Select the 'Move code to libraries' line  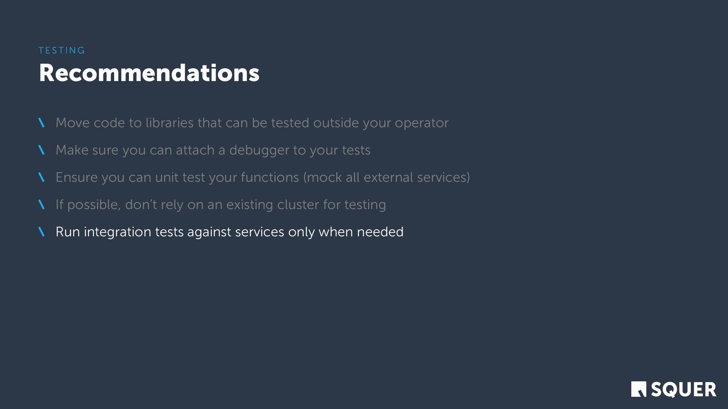point(252,123)
